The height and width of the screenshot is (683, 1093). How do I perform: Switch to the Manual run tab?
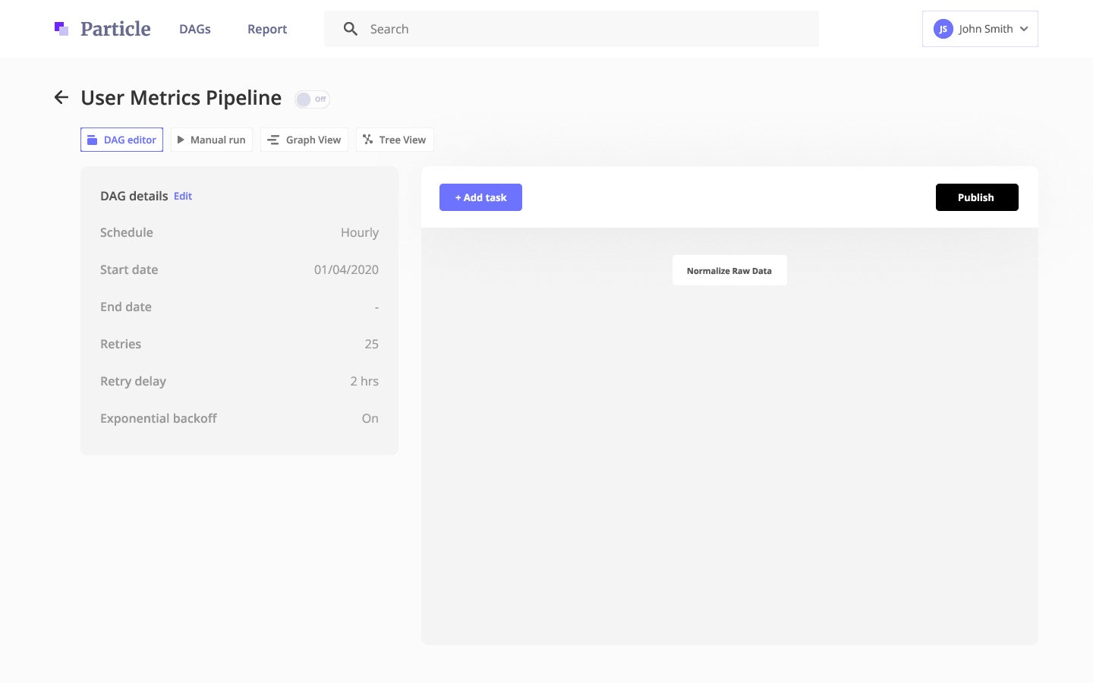click(212, 140)
